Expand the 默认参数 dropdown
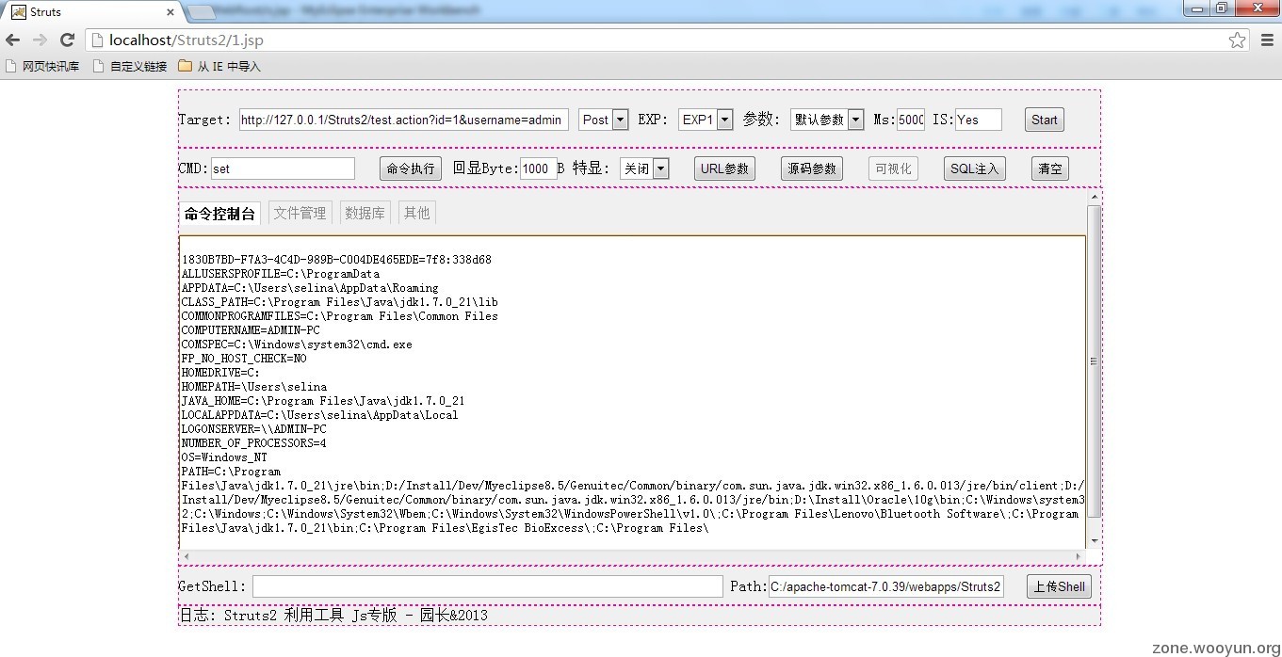The width and height of the screenshot is (1282, 657). [x=827, y=120]
